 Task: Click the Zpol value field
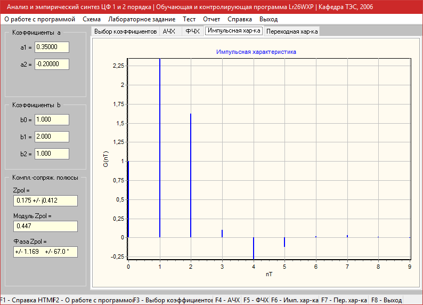(x=45, y=200)
